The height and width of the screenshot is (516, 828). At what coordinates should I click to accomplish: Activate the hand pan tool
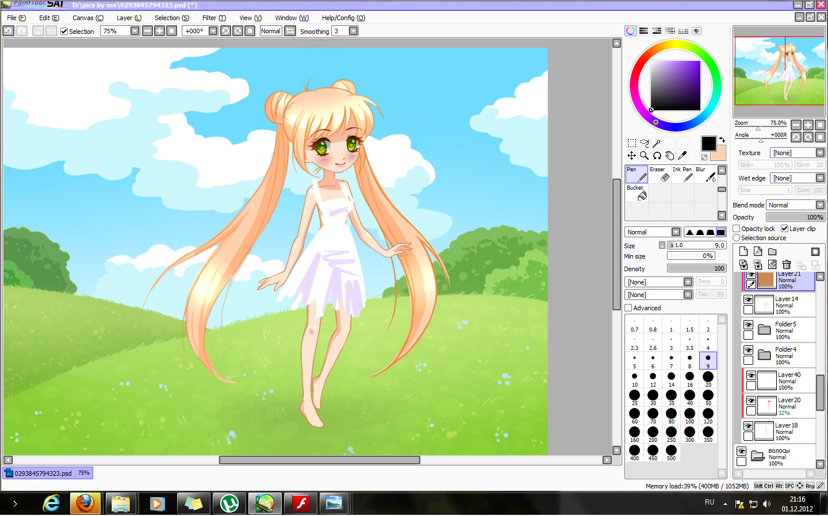click(x=669, y=156)
